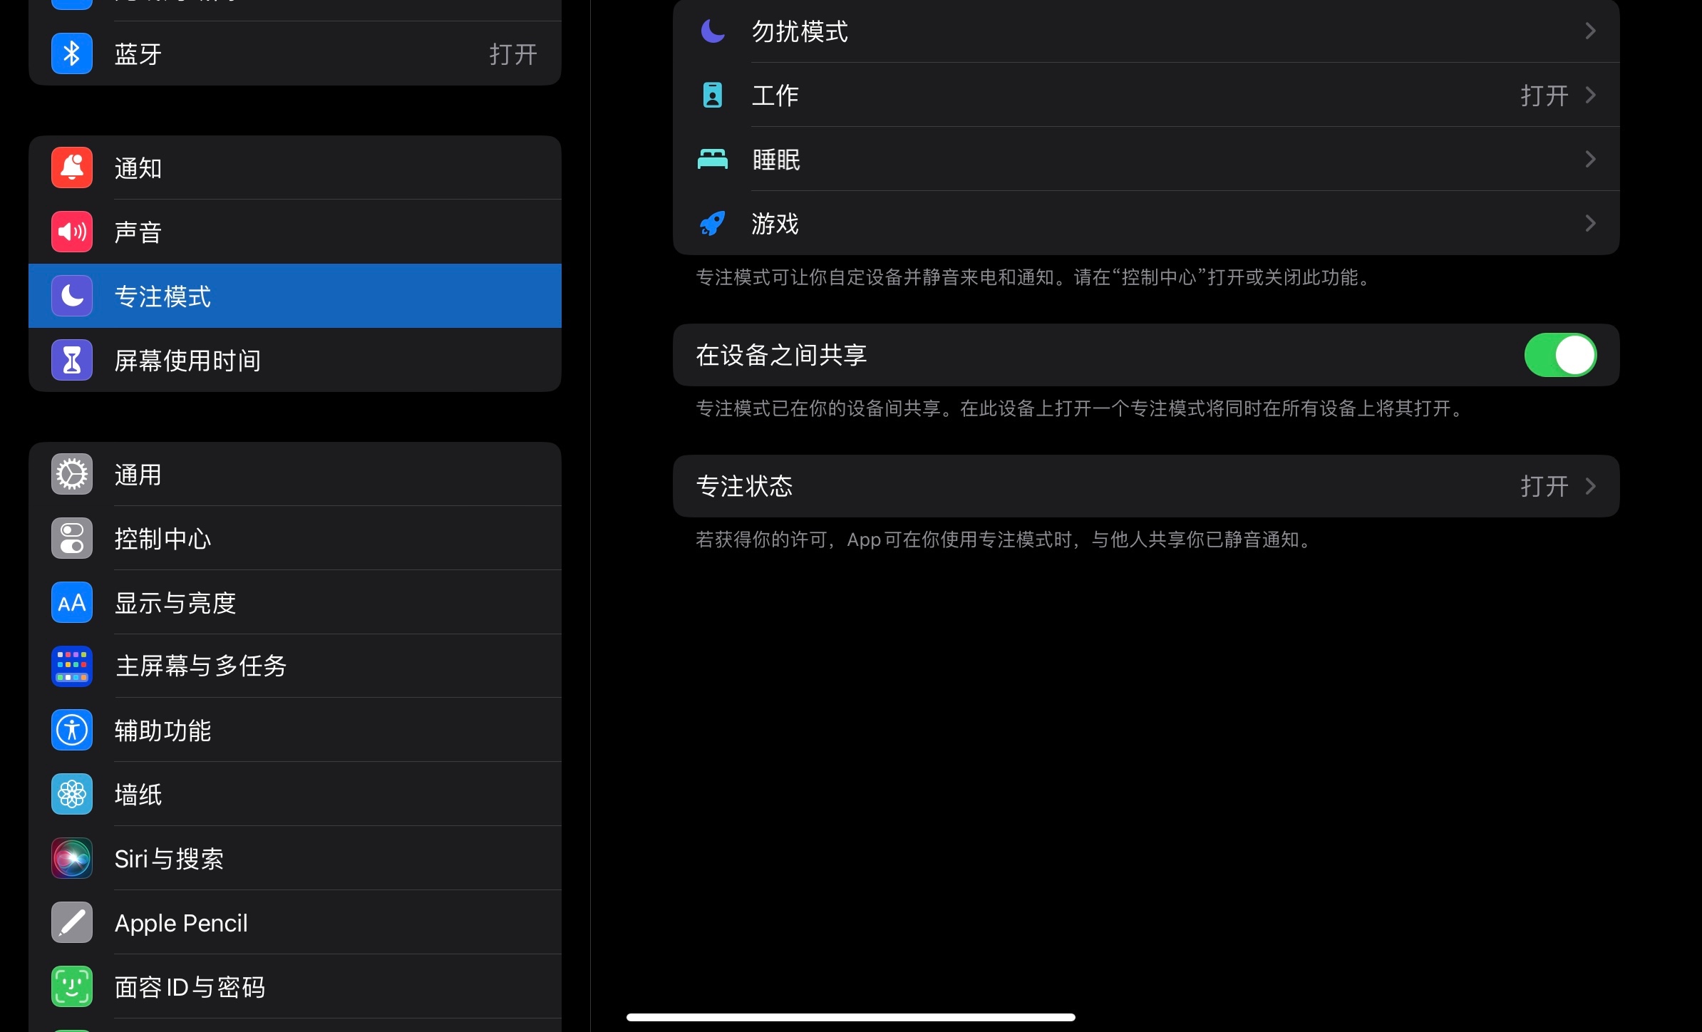This screenshot has height=1032, width=1702.
Task: Expand 勿扰模式 via its chevron
Action: pyautogui.click(x=1590, y=31)
